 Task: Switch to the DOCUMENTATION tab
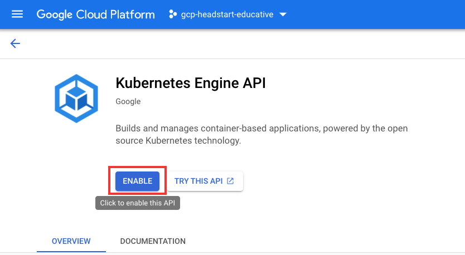(153, 241)
